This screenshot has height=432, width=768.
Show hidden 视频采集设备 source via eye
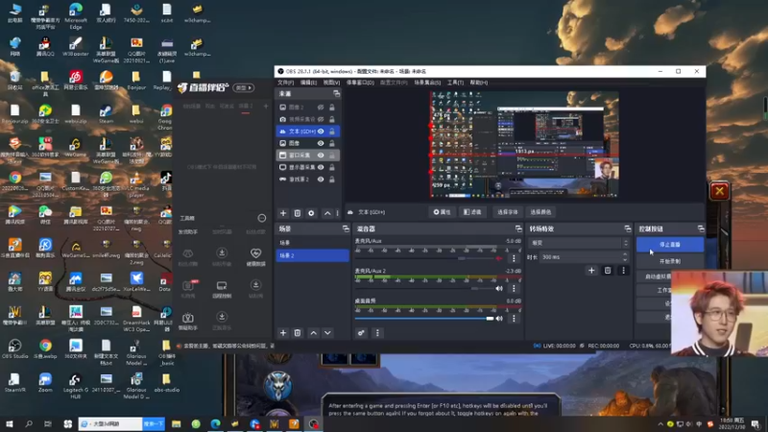point(321,119)
